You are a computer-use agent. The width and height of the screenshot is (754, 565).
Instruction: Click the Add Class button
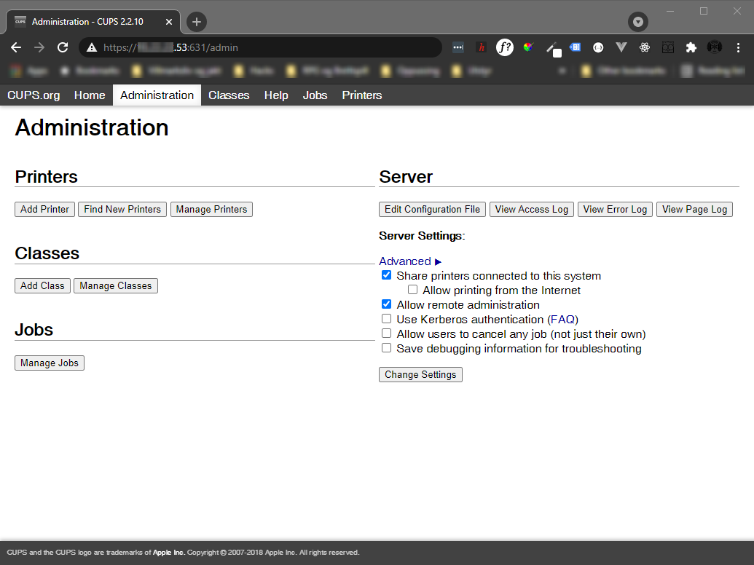[x=42, y=286]
